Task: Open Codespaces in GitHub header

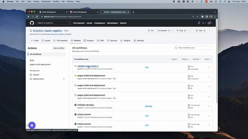Action: pos(100,23)
